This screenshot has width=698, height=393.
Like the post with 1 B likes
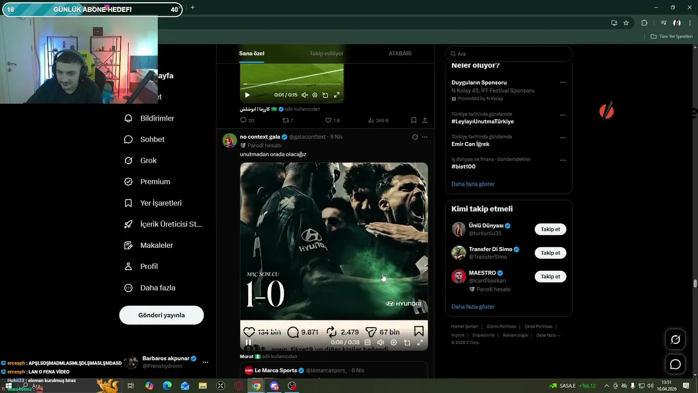coord(332,120)
